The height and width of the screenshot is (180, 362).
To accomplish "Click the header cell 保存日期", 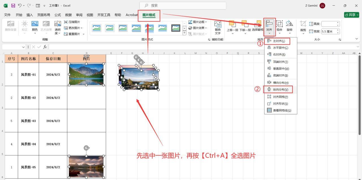I will coord(53,59).
